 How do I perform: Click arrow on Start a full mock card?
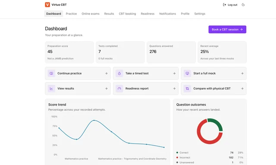(242, 73)
